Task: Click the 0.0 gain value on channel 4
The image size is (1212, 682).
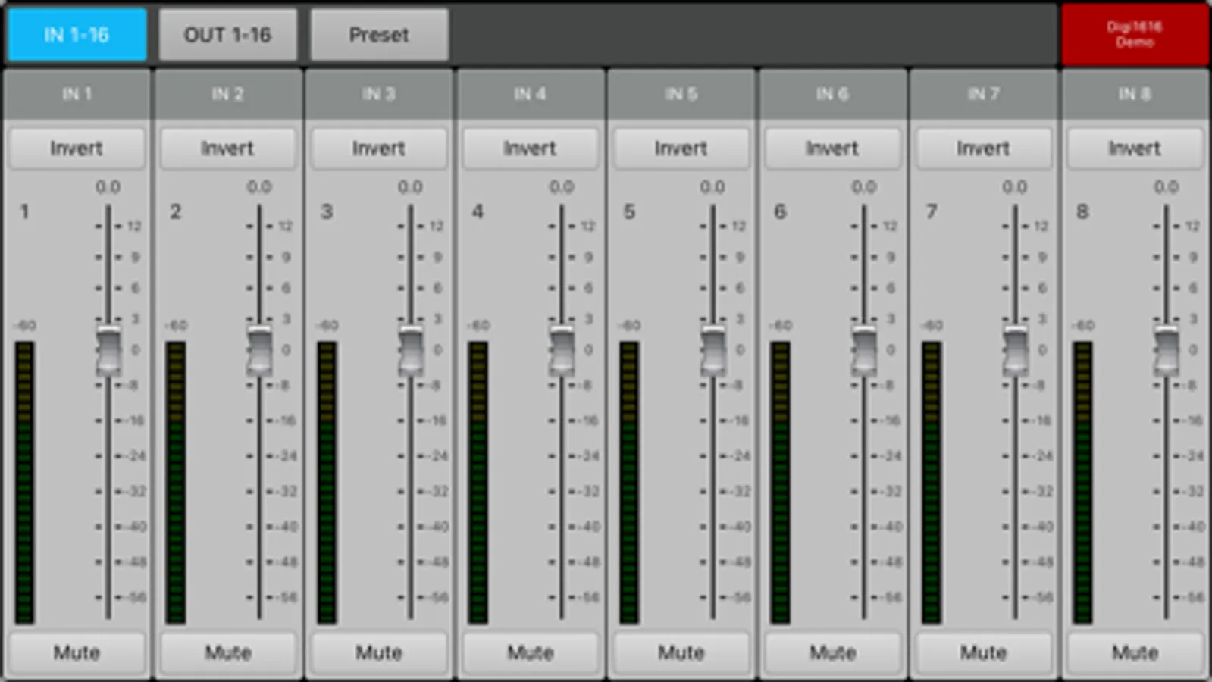Action: pyautogui.click(x=561, y=186)
